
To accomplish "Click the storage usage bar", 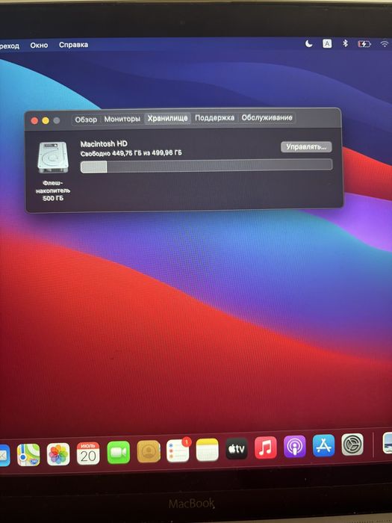I will click(x=206, y=166).
